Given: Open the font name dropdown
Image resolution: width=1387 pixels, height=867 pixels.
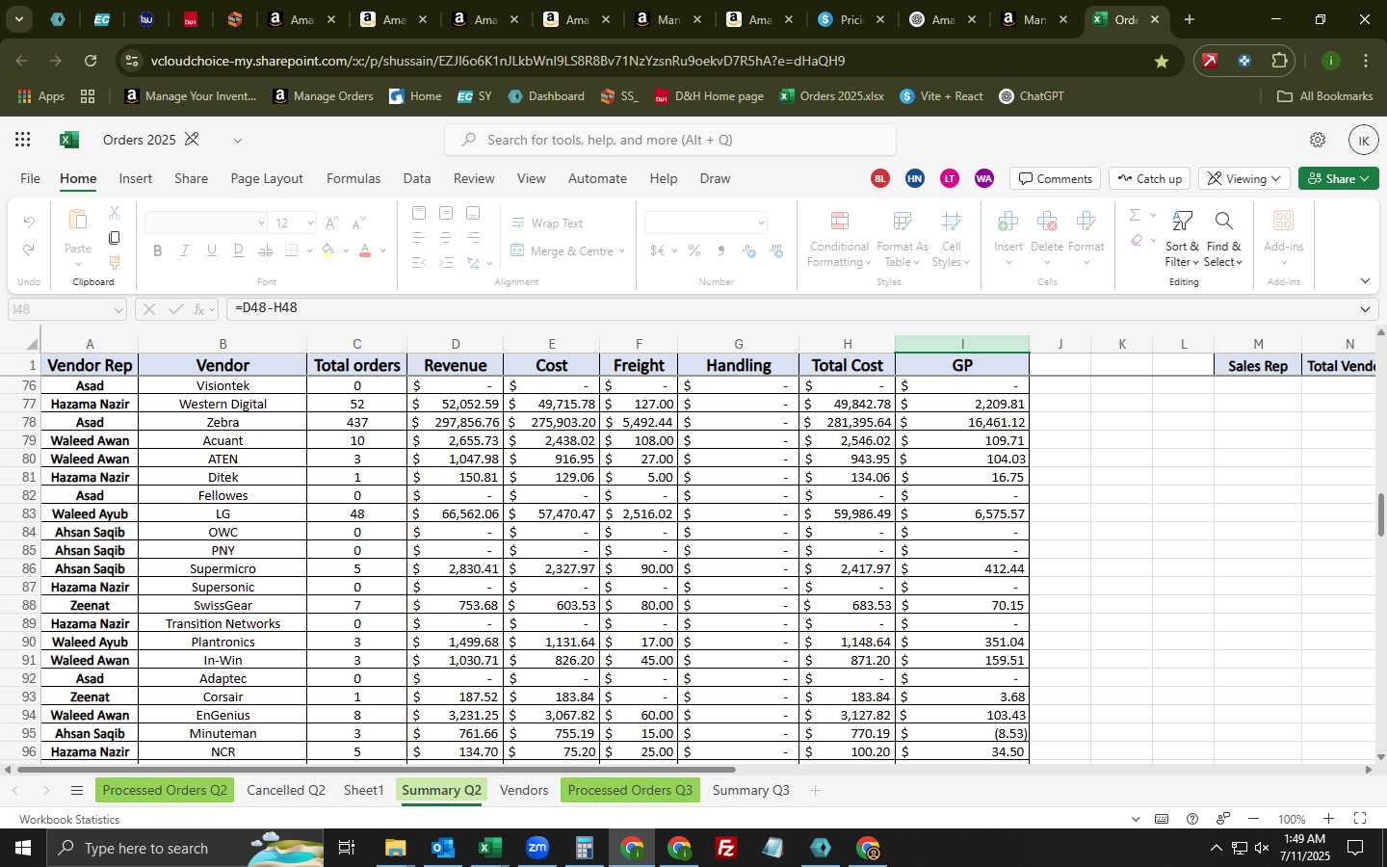Looking at the screenshot, I should click(x=261, y=223).
